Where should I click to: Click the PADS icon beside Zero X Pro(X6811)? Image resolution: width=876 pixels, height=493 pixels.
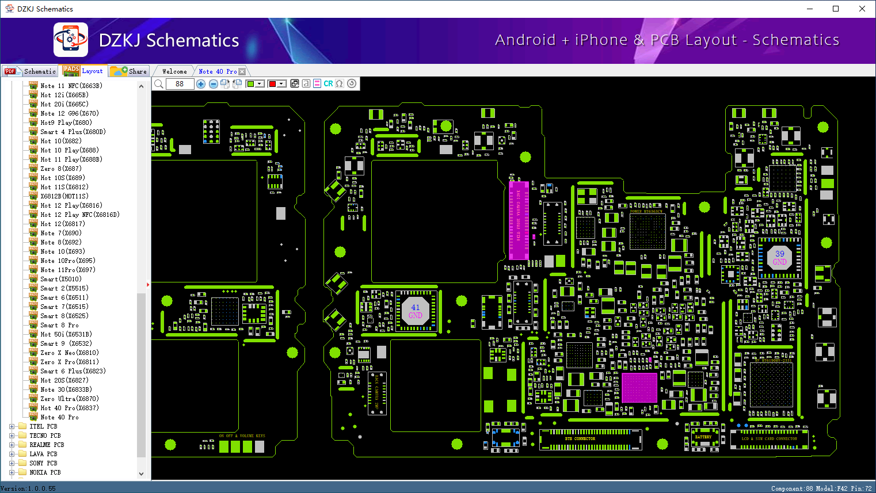pyautogui.click(x=33, y=362)
